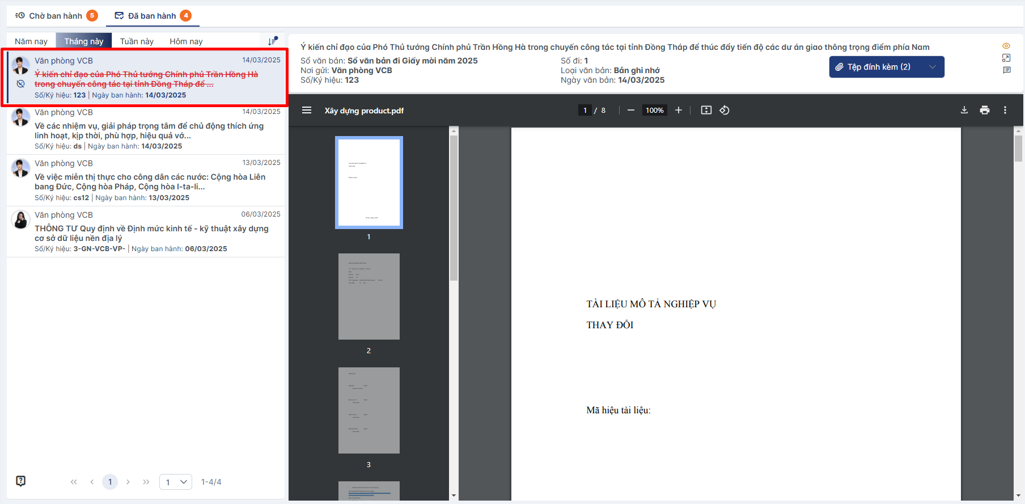Switch to the Chờ ban hành tab
The height and width of the screenshot is (504, 1025).
pos(56,16)
